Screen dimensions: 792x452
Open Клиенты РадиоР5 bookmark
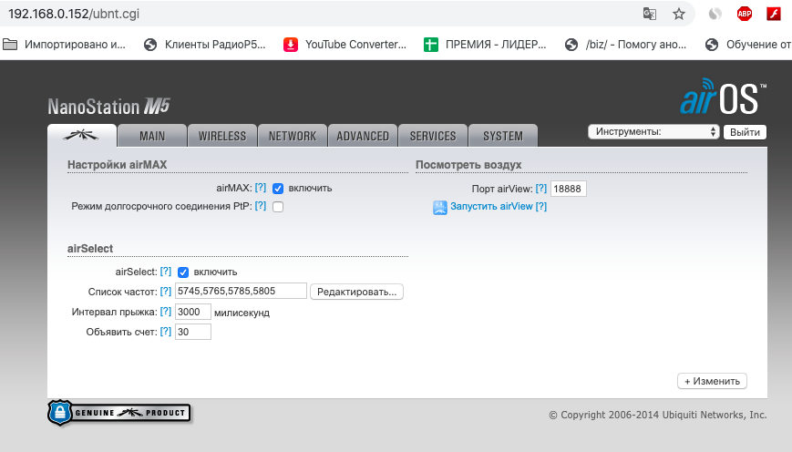[x=204, y=45]
